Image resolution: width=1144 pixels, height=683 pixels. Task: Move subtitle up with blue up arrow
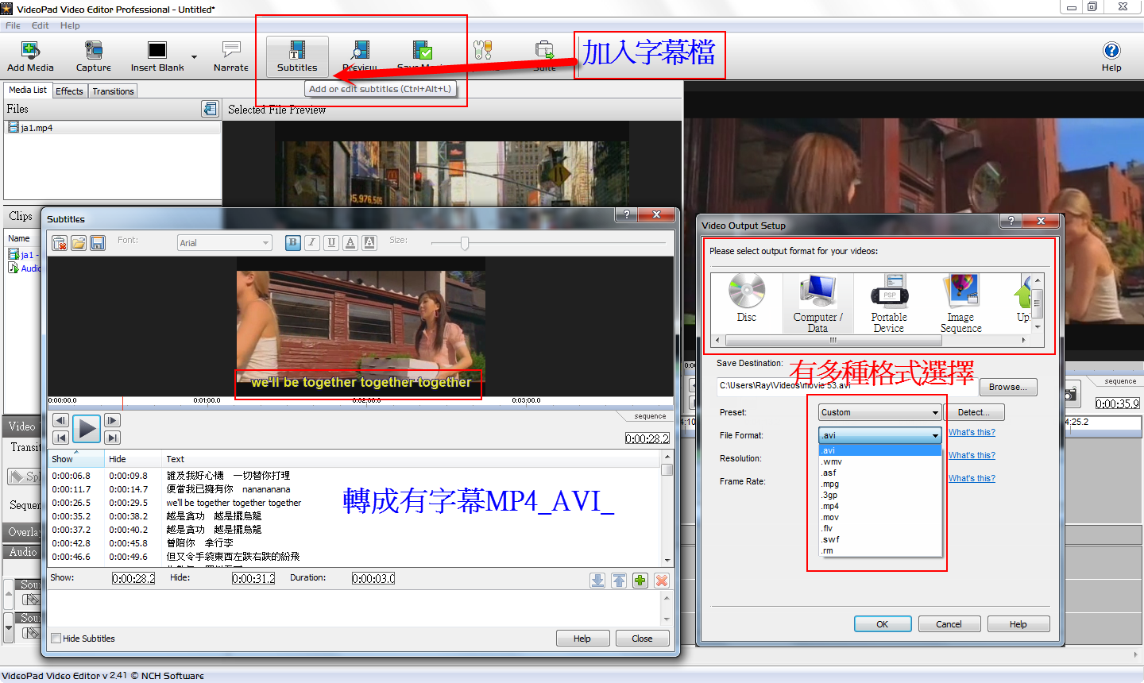(619, 581)
